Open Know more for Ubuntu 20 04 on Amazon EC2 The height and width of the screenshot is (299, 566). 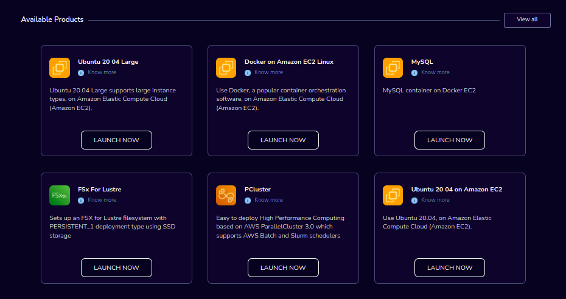click(x=435, y=200)
